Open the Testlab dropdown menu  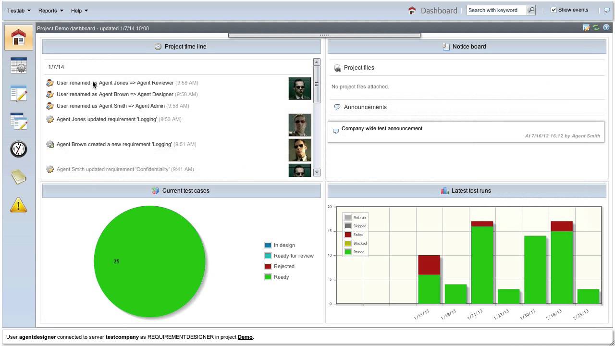pyautogui.click(x=19, y=10)
